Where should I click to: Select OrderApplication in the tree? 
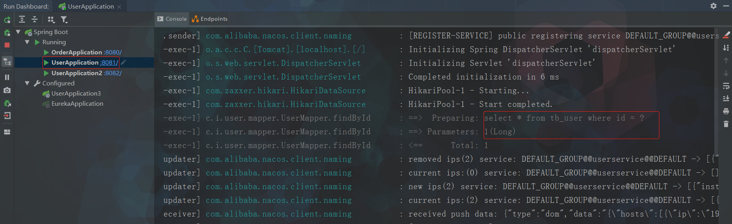click(x=77, y=52)
